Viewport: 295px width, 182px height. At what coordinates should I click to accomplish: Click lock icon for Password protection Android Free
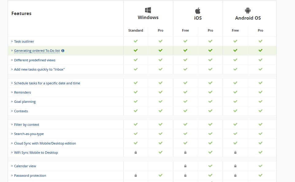(235, 176)
